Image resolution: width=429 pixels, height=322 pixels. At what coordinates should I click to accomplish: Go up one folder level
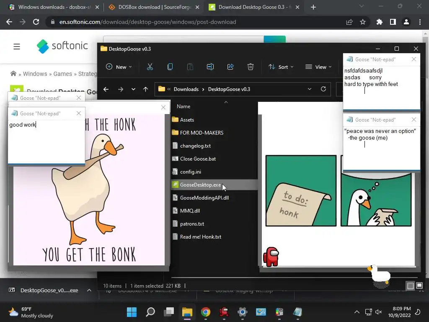[x=145, y=89]
